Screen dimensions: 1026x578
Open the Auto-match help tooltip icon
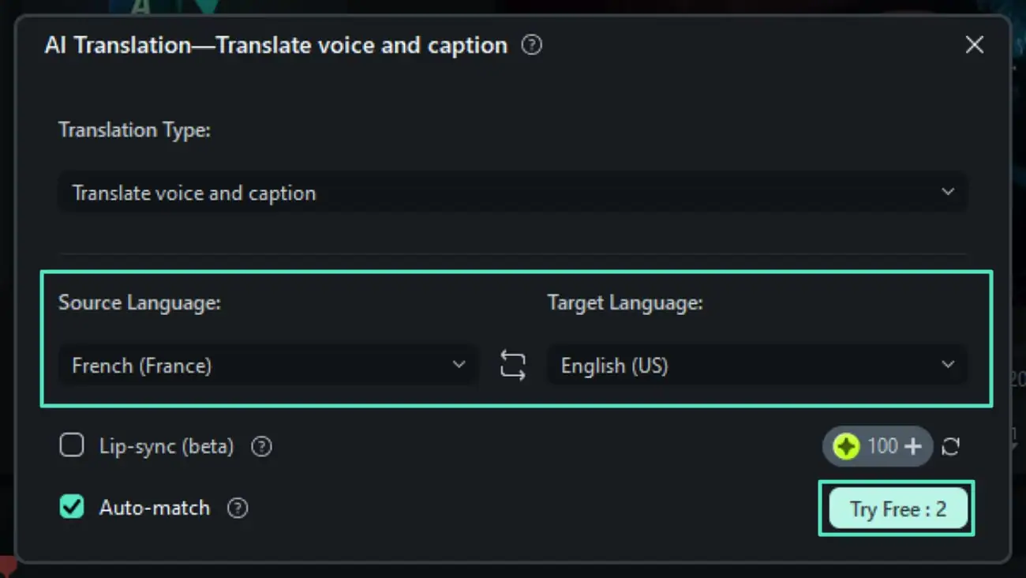pos(238,508)
